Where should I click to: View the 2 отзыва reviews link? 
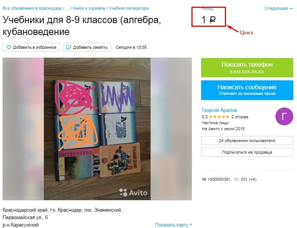tap(240, 117)
